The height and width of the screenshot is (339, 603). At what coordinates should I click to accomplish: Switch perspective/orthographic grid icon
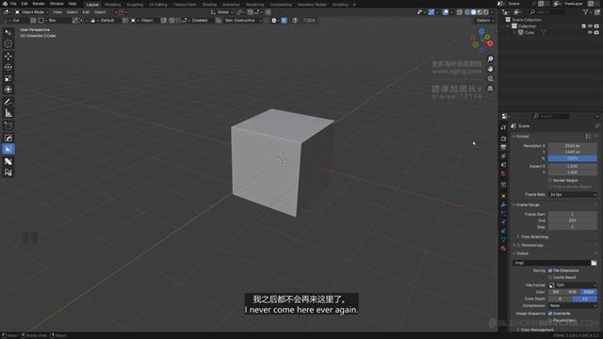490,89
